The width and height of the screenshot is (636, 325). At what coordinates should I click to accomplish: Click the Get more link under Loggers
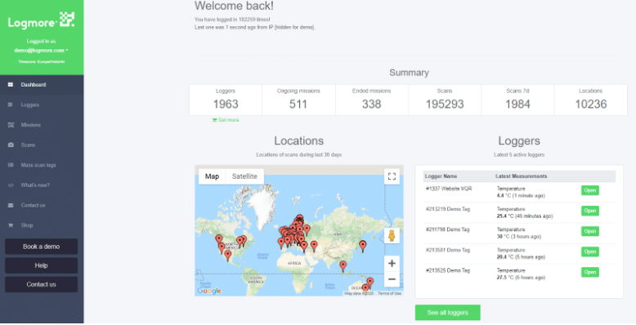click(226, 120)
